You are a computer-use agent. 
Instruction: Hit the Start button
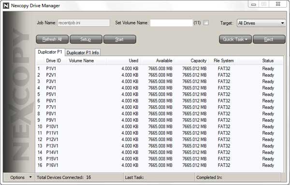point(120,39)
